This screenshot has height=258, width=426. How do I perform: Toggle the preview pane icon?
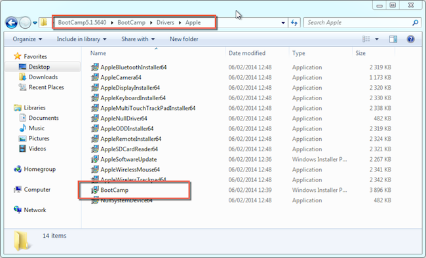(393, 39)
